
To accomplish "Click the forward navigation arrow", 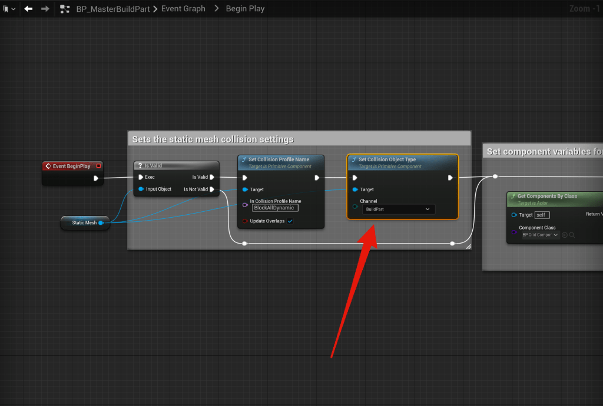I will pos(45,9).
